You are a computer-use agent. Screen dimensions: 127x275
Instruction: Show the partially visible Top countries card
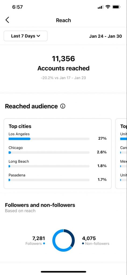point(121,154)
